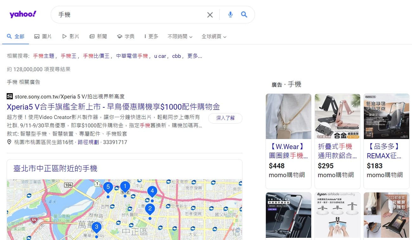Image resolution: width=412 pixels, height=240 pixels.
Task: Expand the 更多 menu
Action: pyautogui.click(x=151, y=36)
